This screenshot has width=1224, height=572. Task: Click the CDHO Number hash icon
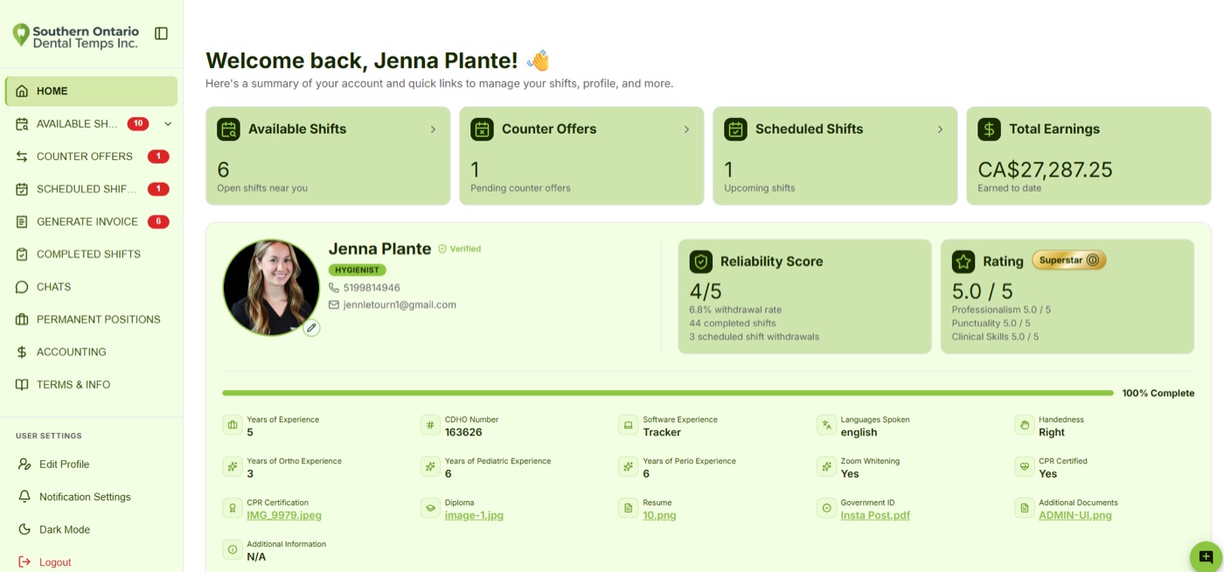click(430, 426)
